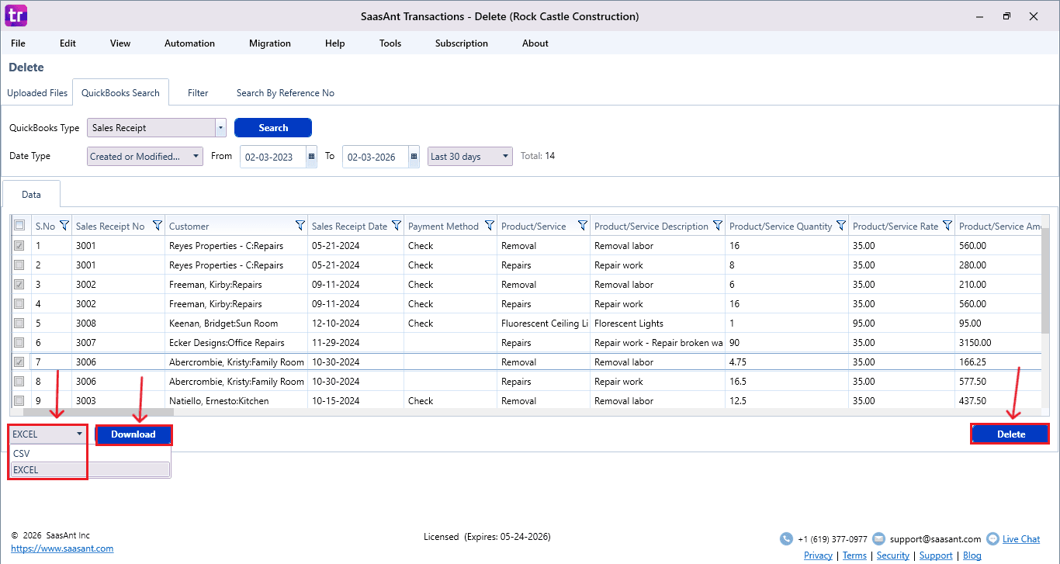Click the Live Chat bubble icon
This screenshot has width=1060, height=564.
[x=992, y=538]
